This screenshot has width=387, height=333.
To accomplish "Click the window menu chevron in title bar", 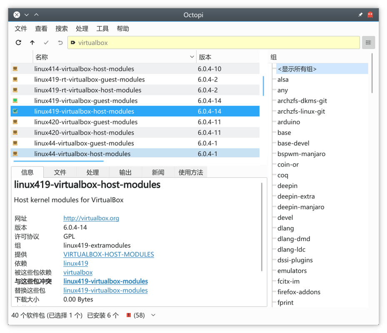I will coord(26,15).
